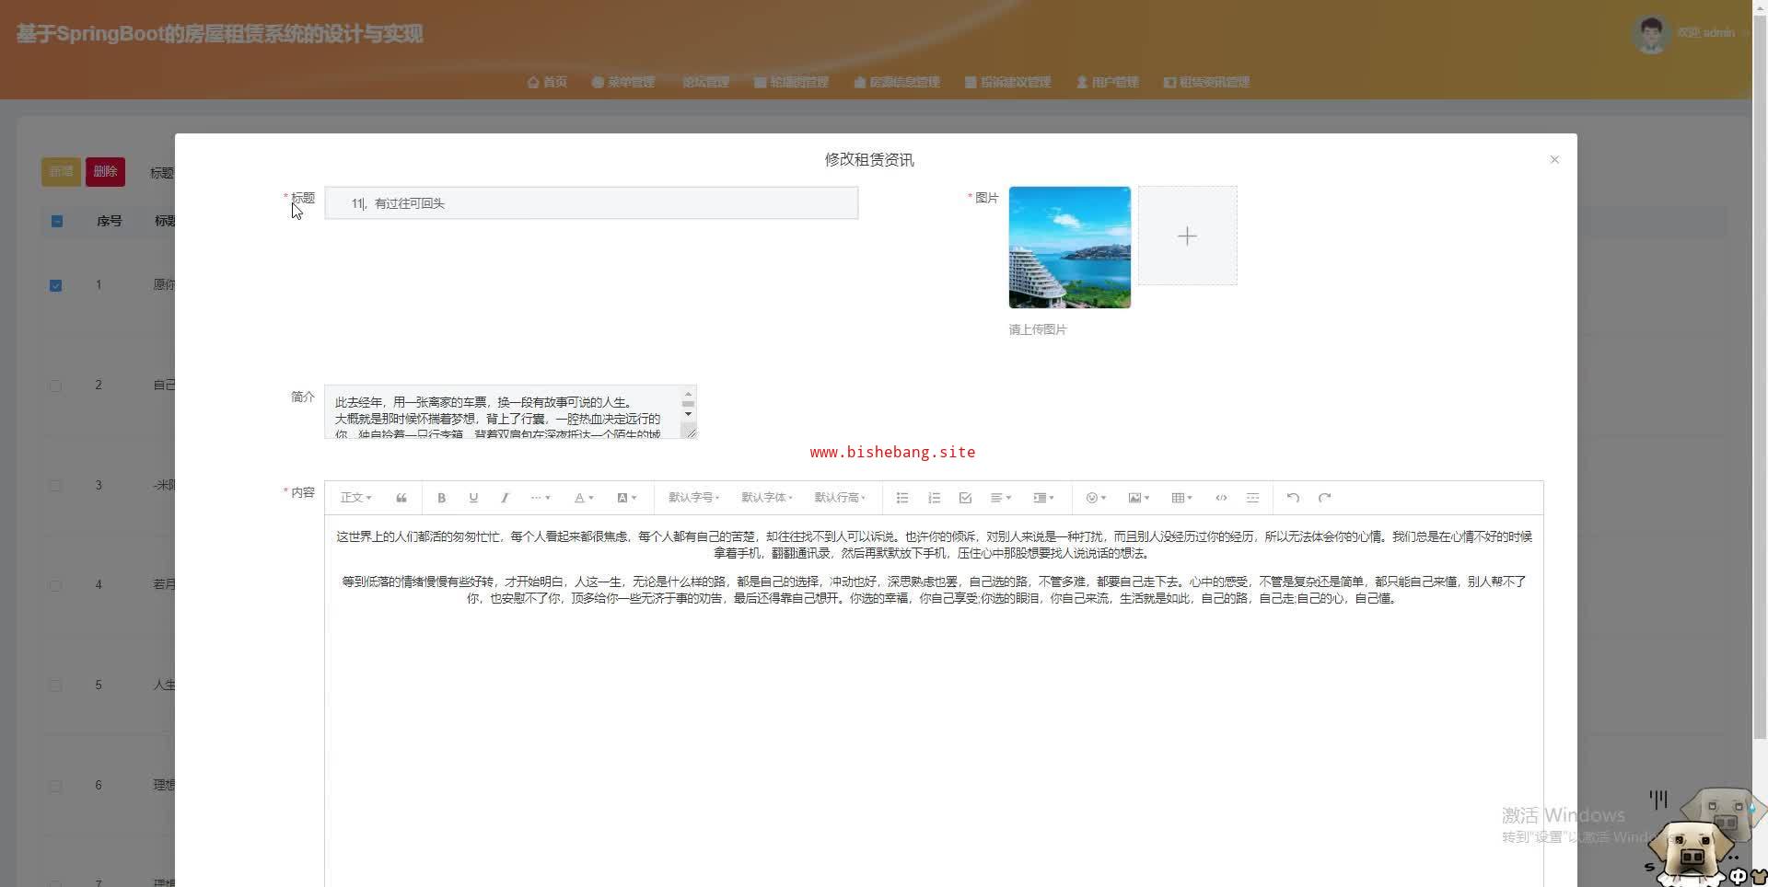
Task: Open the 租赁资讯管理 menu item
Action: [1206, 82]
